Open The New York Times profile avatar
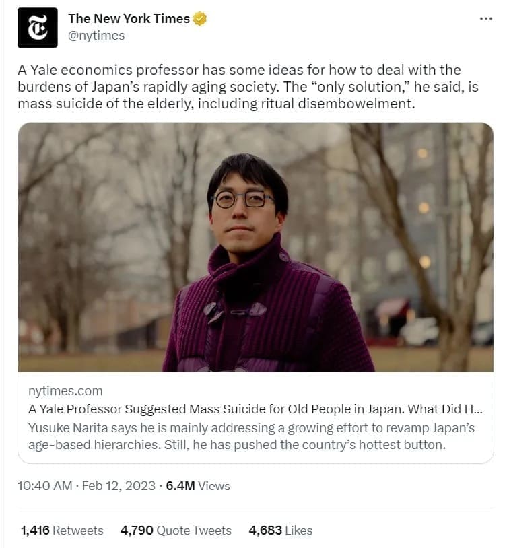The width and height of the screenshot is (507, 548). (x=37, y=28)
